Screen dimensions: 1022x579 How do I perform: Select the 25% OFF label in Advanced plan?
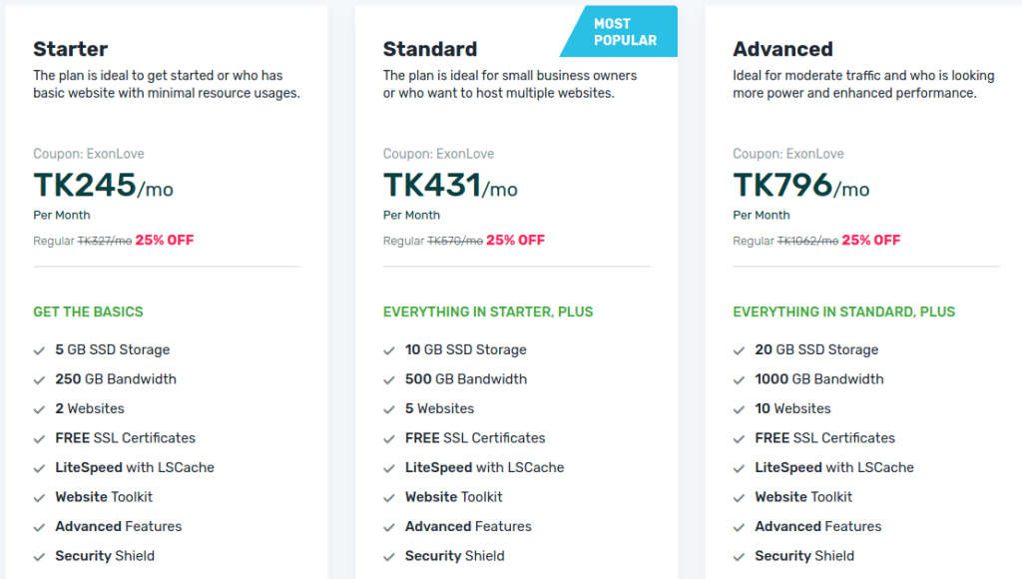[872, 240]
